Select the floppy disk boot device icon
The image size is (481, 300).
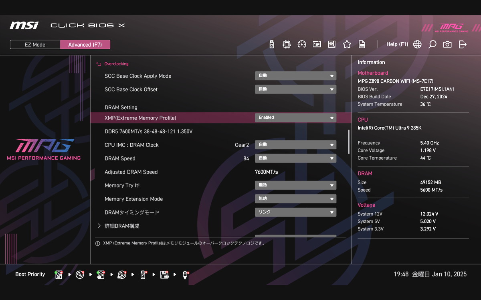[164, 274]
